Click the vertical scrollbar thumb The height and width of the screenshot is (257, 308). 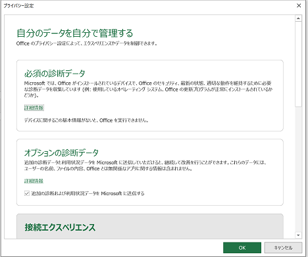pos(298,64)
